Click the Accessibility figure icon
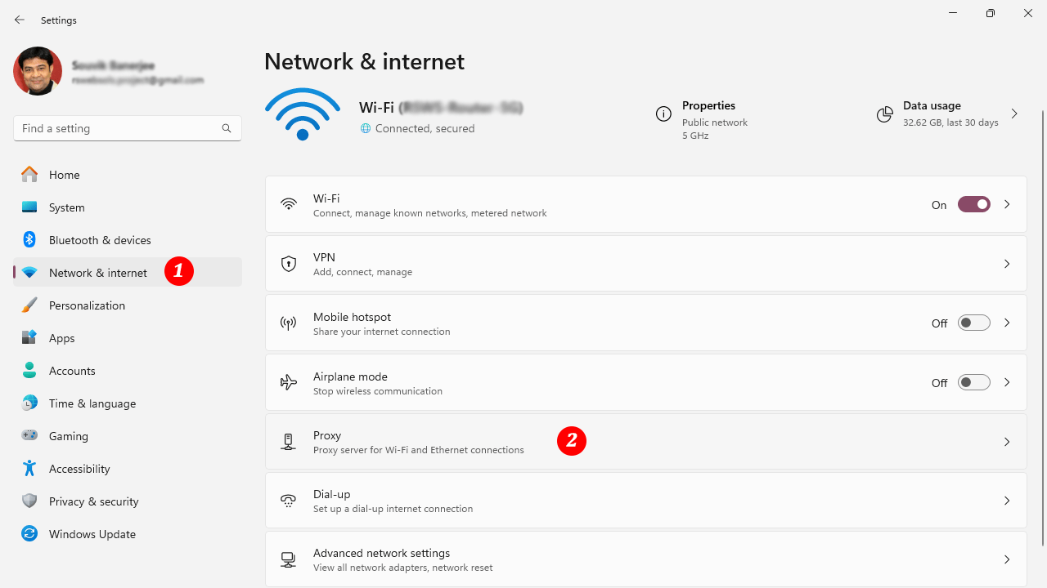The height and width of the screenshot is (588, 1047). click(x=29, y=468)
